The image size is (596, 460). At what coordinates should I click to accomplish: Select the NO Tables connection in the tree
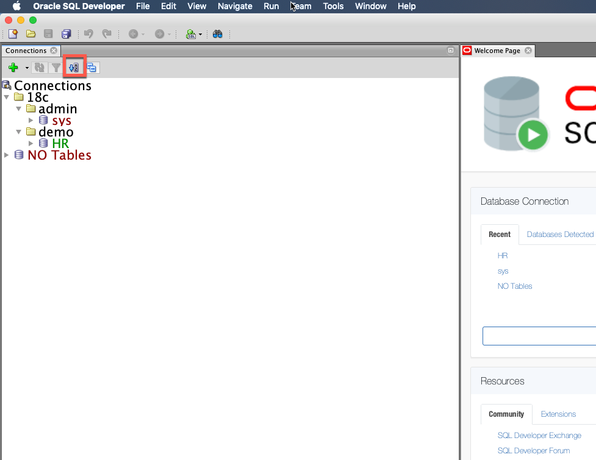59,155
